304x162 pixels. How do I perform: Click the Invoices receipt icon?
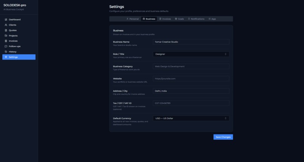pos(6,41)
